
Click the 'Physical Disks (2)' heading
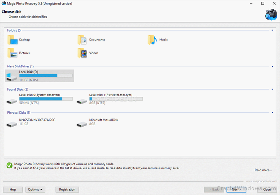(x=19, y=113)
